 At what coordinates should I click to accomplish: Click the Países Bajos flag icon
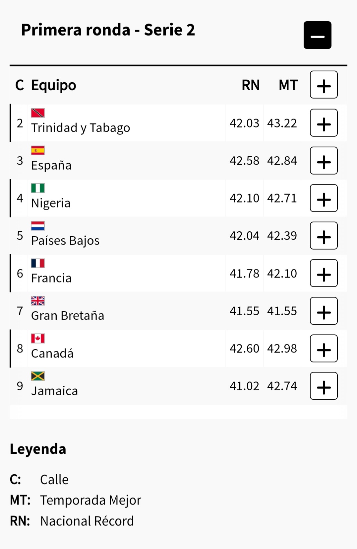tap(38, 226)
